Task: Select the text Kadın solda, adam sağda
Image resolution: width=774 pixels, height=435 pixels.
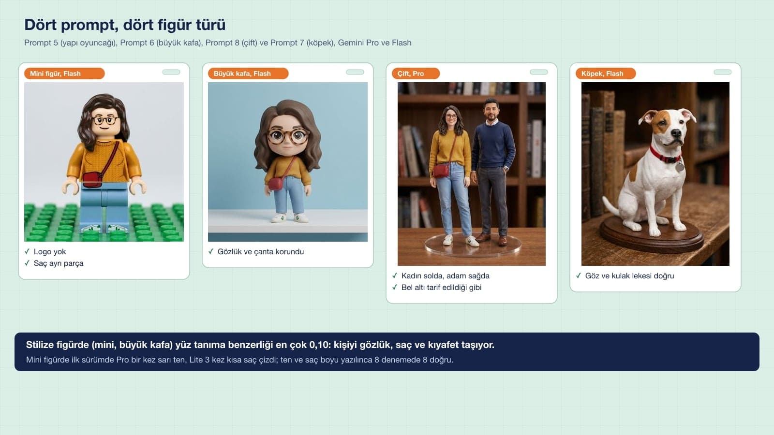Action: 446,275
